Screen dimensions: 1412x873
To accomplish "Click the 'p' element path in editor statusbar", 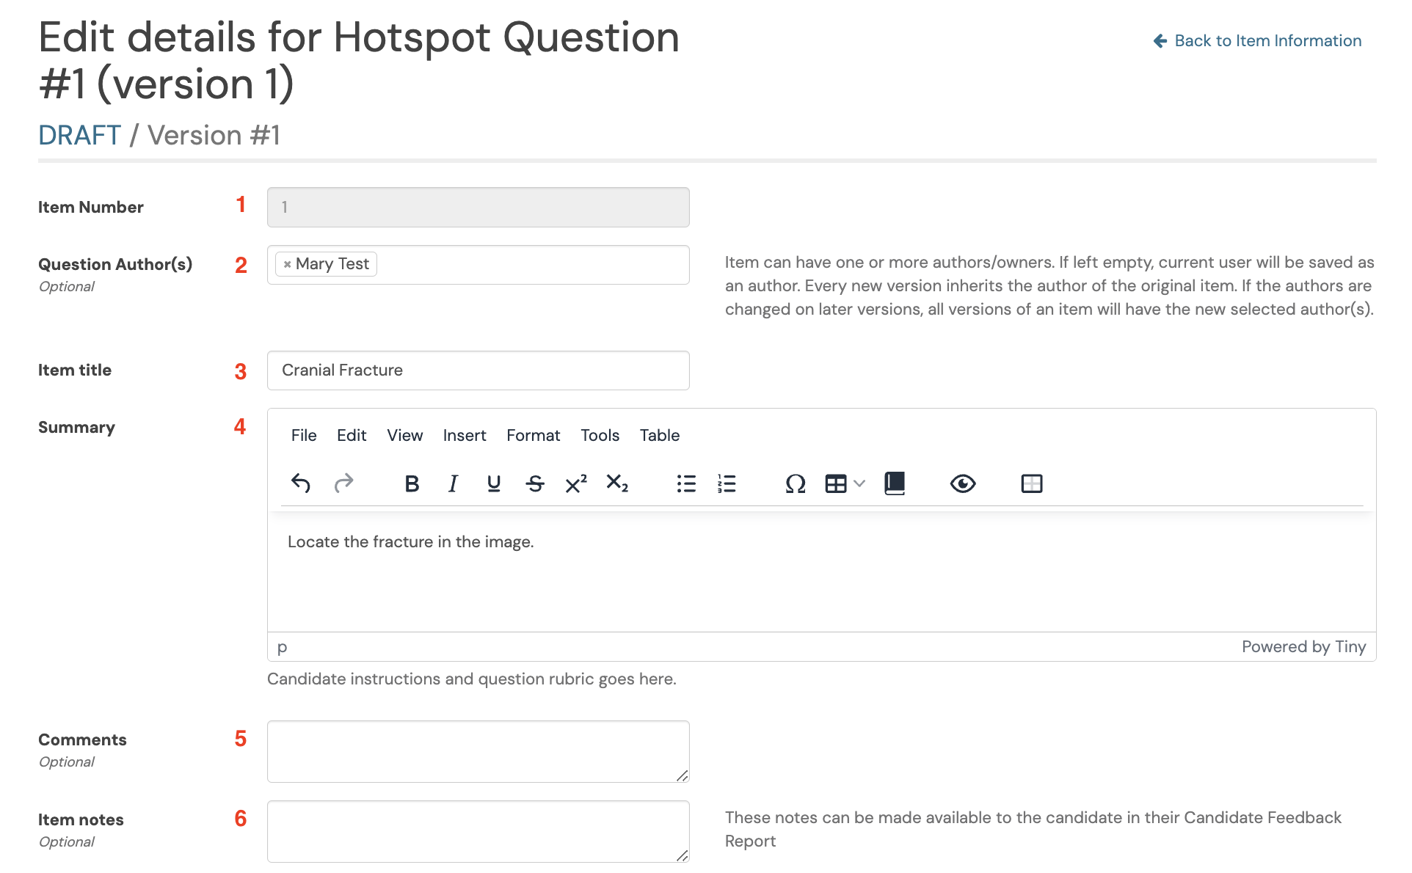I will [x=283, y=647].
